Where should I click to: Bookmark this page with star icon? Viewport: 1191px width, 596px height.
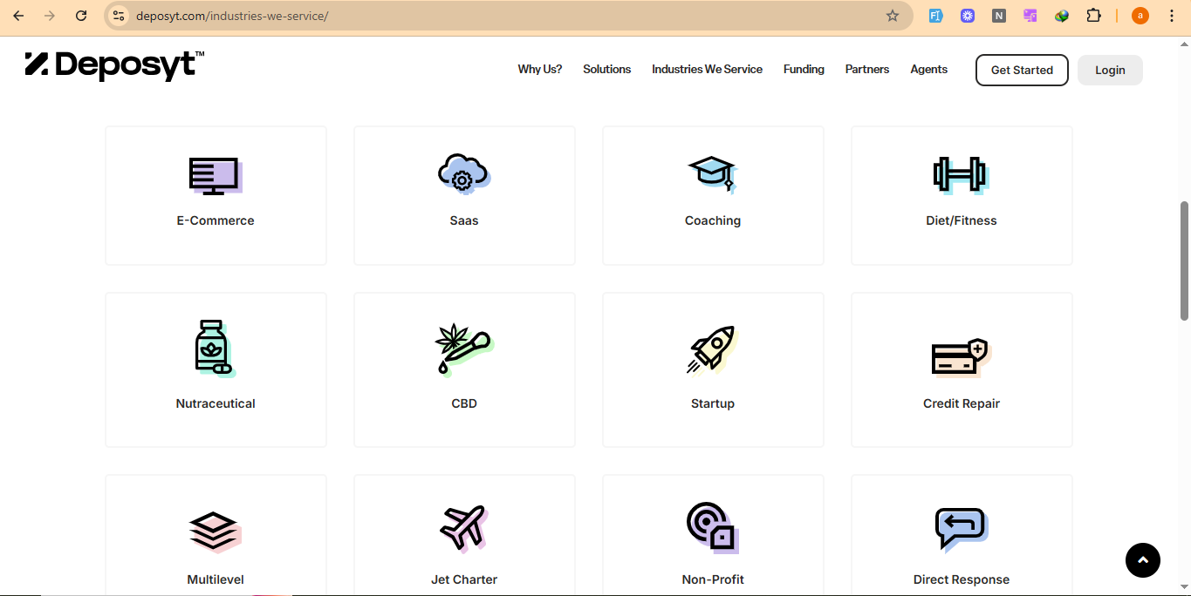pos(892,16)
